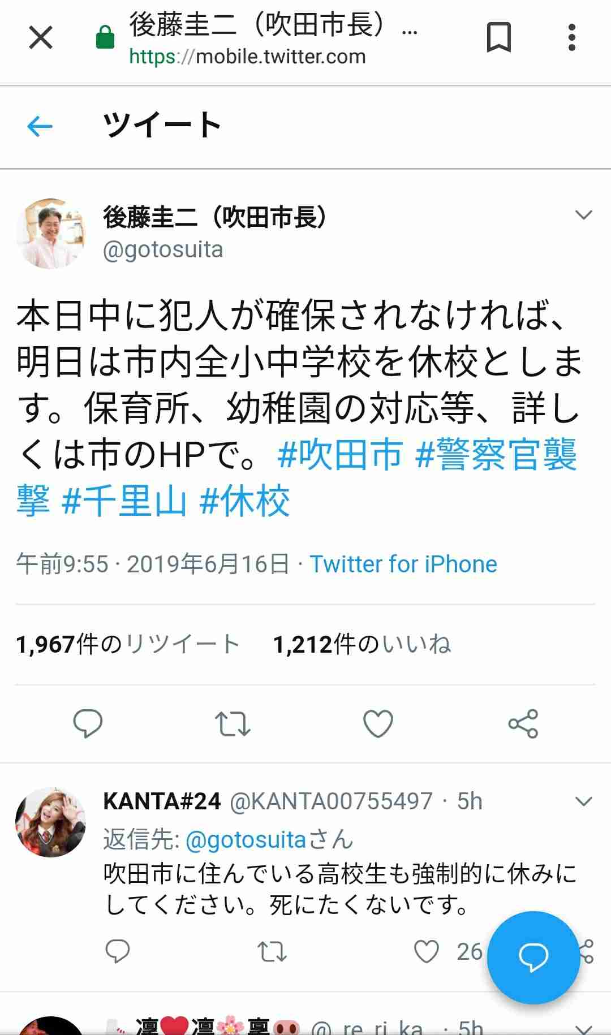This screenshot has height=1035, width=611.
Task: Close the browser tab with X icon
Action: tap(41, 38)
